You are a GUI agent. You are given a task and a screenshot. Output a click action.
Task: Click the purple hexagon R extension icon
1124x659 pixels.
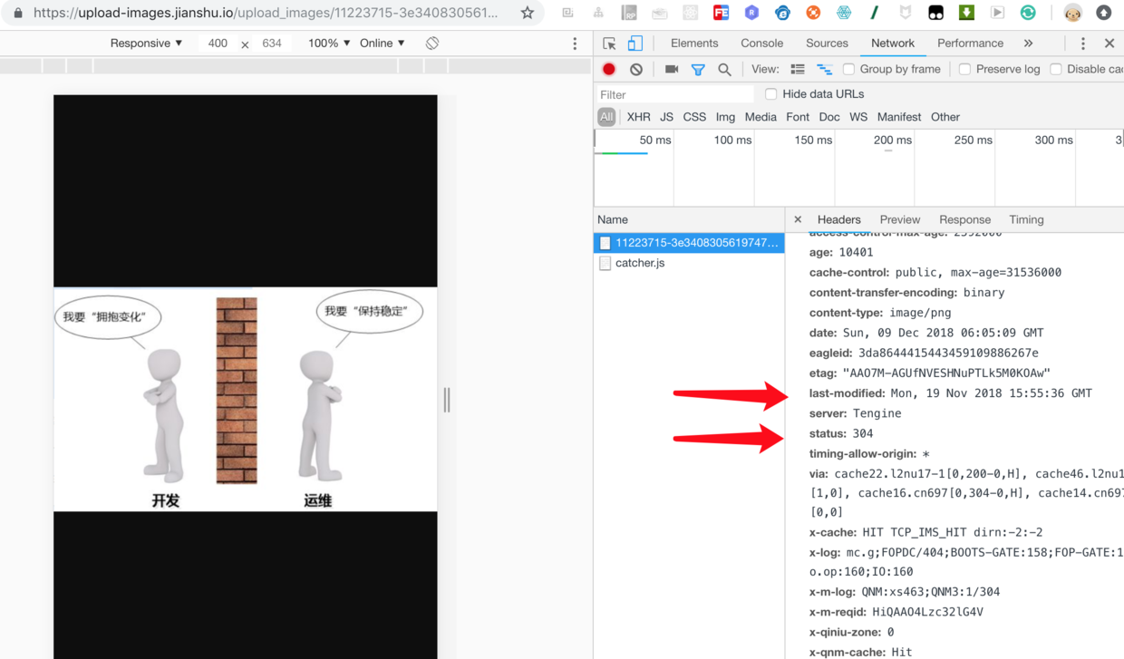(751, 13)
